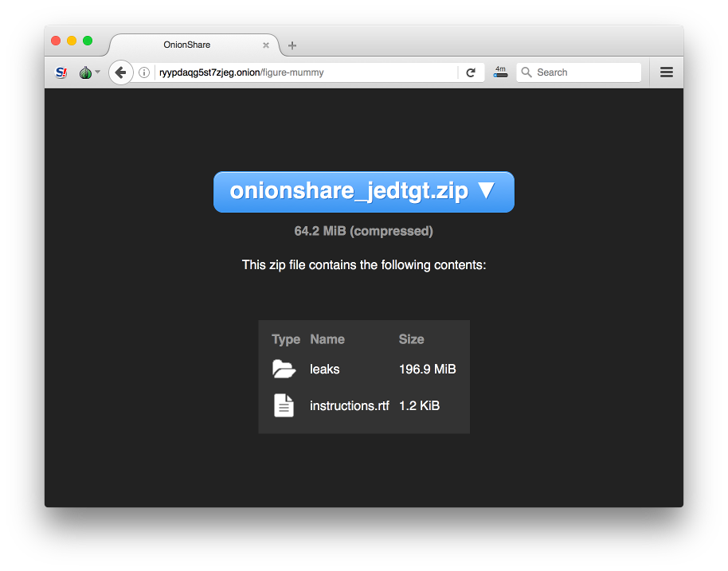Download onionshare_jedtgt.zip
This screenshot has width=728, height=571.
(x=363, y=192)
